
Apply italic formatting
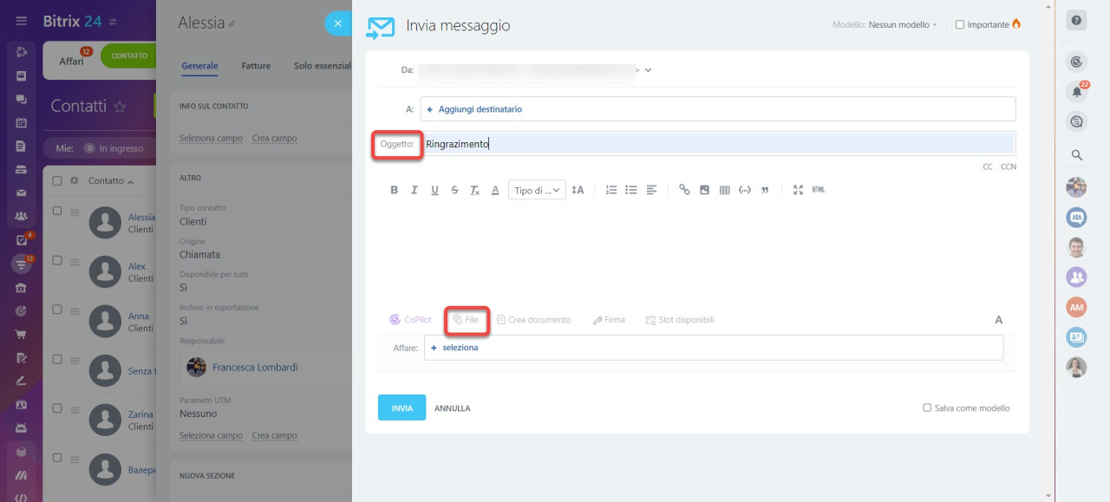(x=415, y=189)
